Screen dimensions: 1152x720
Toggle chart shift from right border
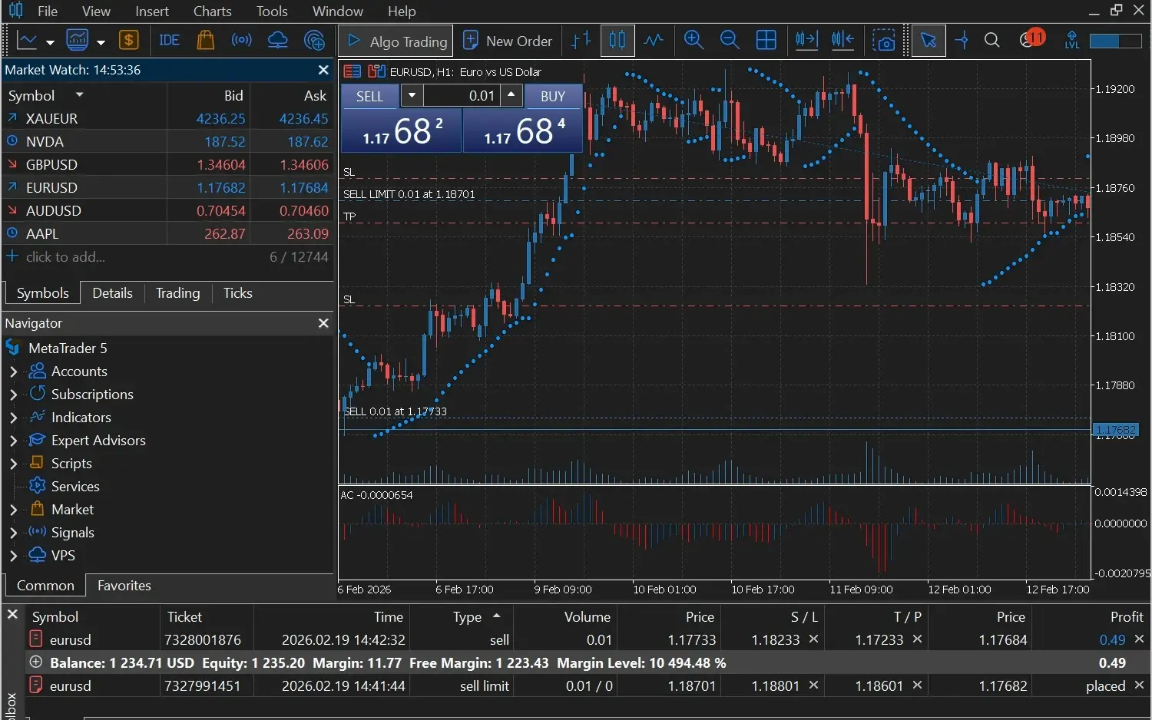[x=842, y=41]
